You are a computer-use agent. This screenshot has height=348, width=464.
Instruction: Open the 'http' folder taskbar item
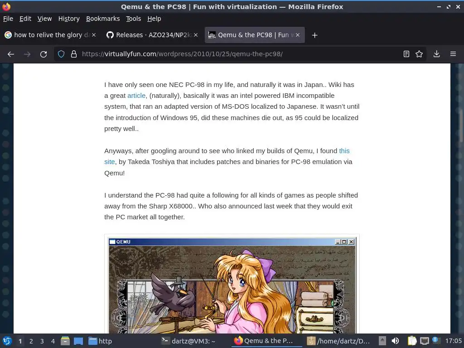(x=101, y=341)
